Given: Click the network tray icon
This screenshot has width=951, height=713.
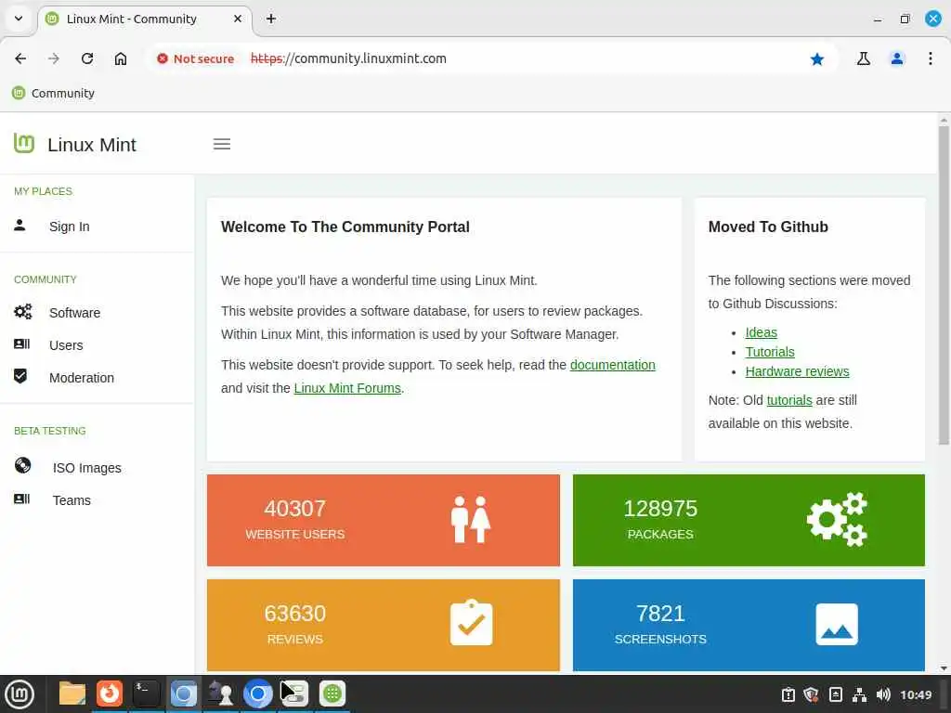Looking at the screenshot, I should (x=859, y=694).
